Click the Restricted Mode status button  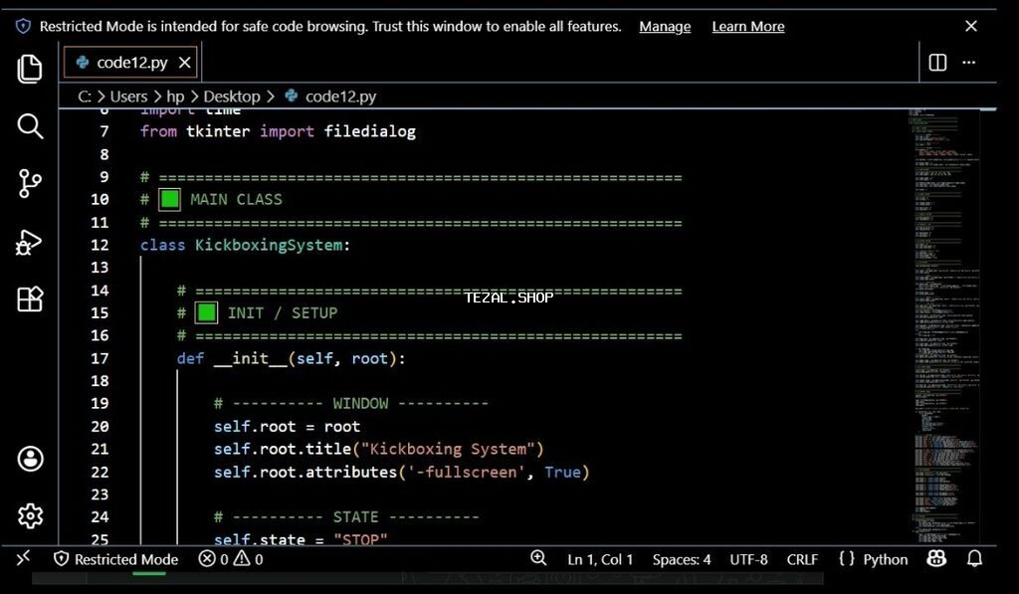click(115, 559)
